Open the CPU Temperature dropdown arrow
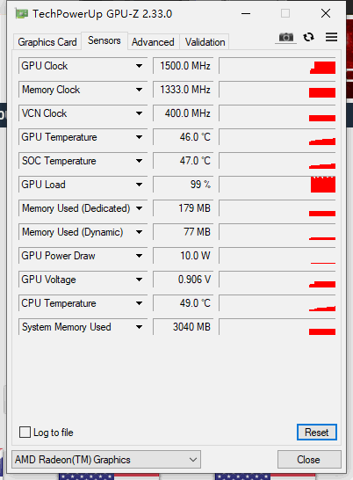This screenshot has width=353, height=480. click(140, 303)
